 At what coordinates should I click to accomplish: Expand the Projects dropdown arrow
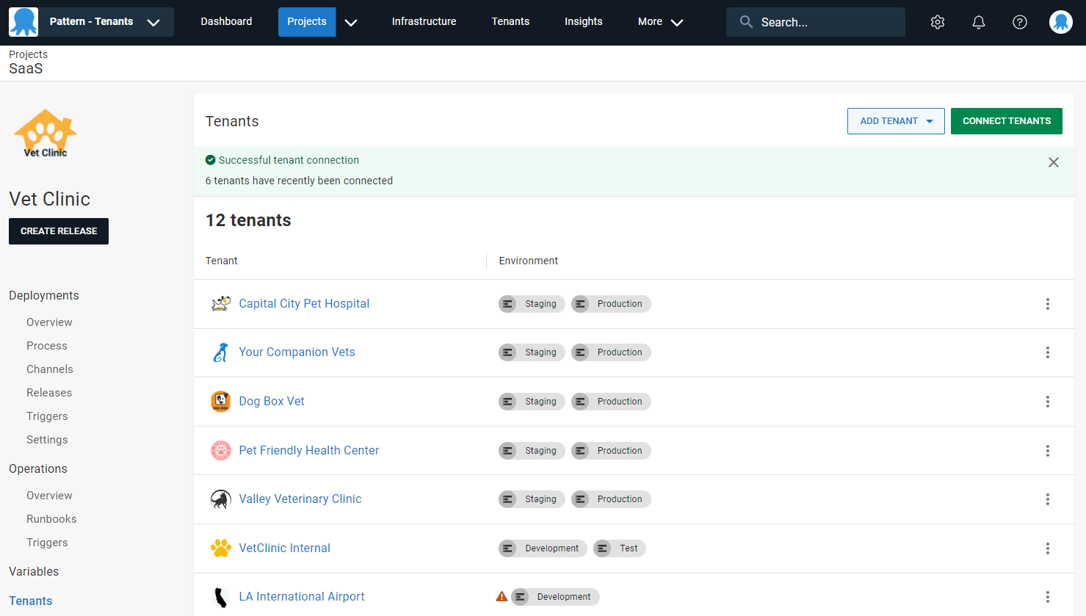(351, 22)
